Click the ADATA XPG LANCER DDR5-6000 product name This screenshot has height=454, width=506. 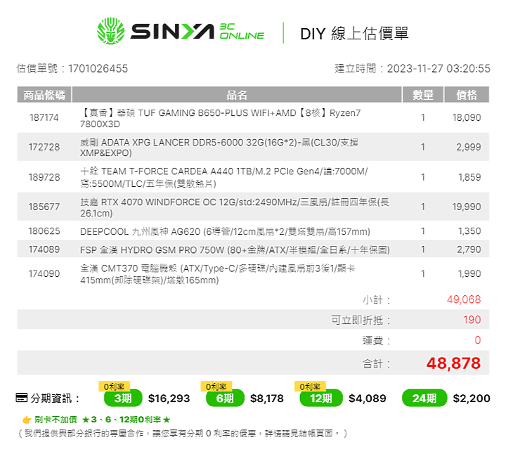tap(219, 148)
